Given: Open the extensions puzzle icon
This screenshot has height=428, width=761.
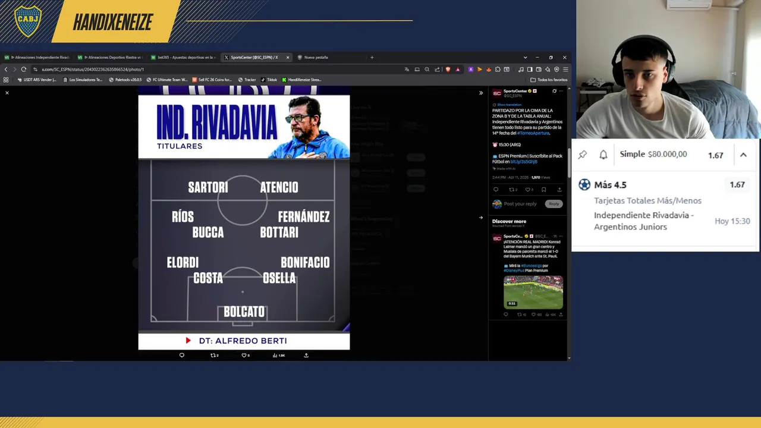Looking at the screenshot, I should point(498,70).
